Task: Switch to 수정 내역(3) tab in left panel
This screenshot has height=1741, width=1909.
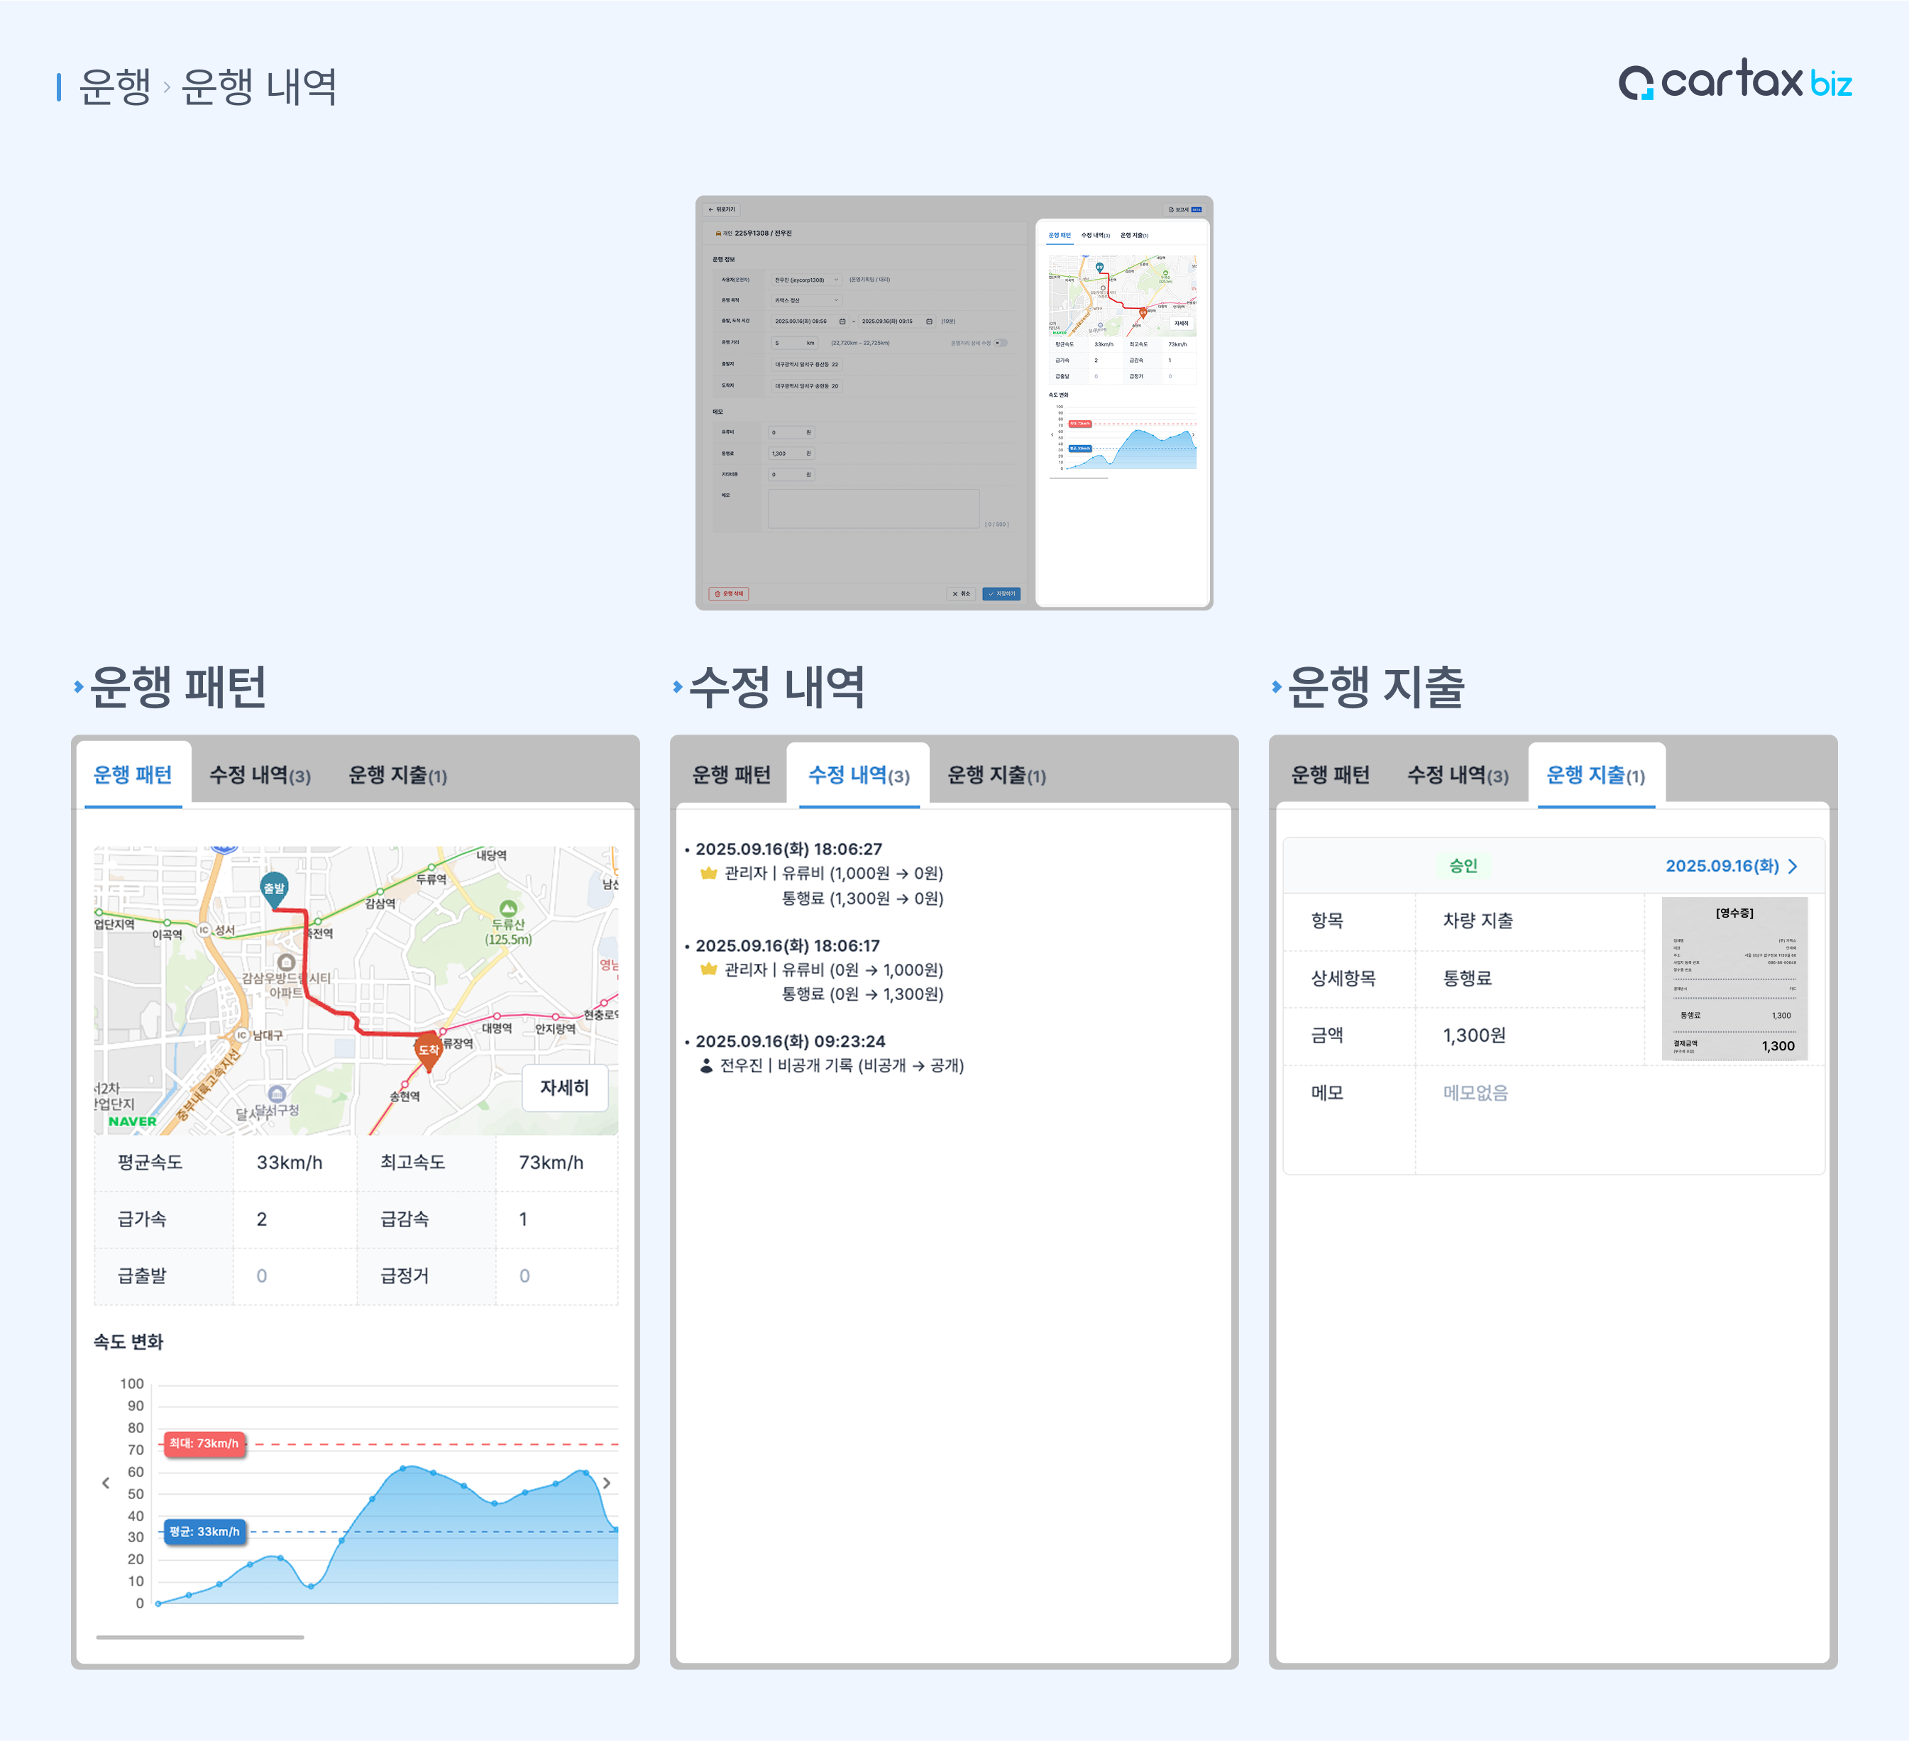Action: pos(260,776)
